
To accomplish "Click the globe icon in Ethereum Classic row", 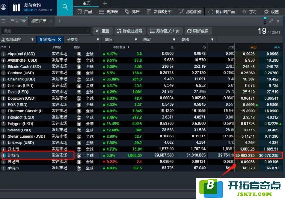I will coord(79,111).
